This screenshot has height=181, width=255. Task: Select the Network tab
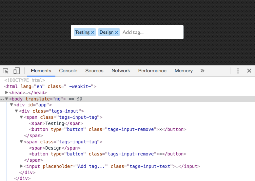click(x=121, y=71)
